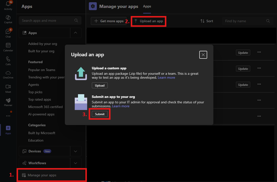Click Upload an app button
This screenshot has width=277, height=182.
click(x=149, y=21)
